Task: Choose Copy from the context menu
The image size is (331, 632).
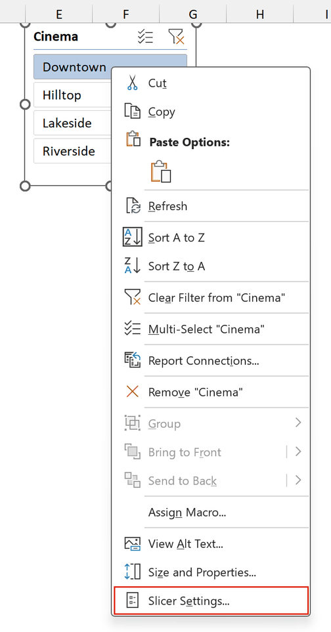Action: coord(211,112)
